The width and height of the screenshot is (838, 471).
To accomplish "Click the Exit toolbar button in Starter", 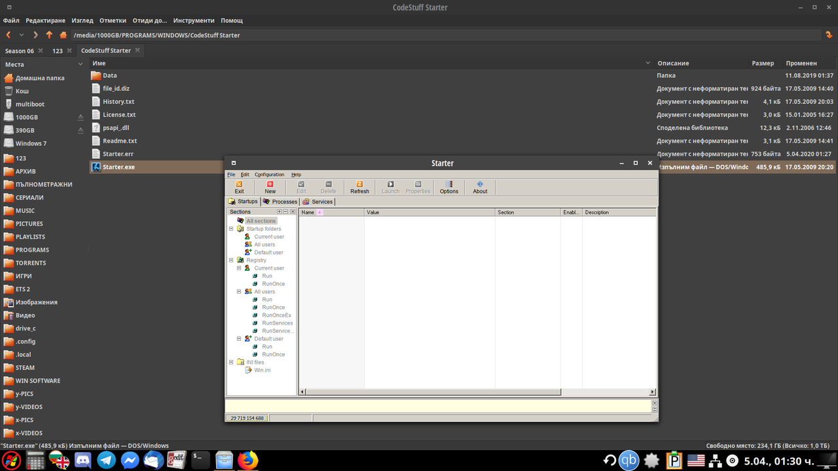I will tap(239, 188).
